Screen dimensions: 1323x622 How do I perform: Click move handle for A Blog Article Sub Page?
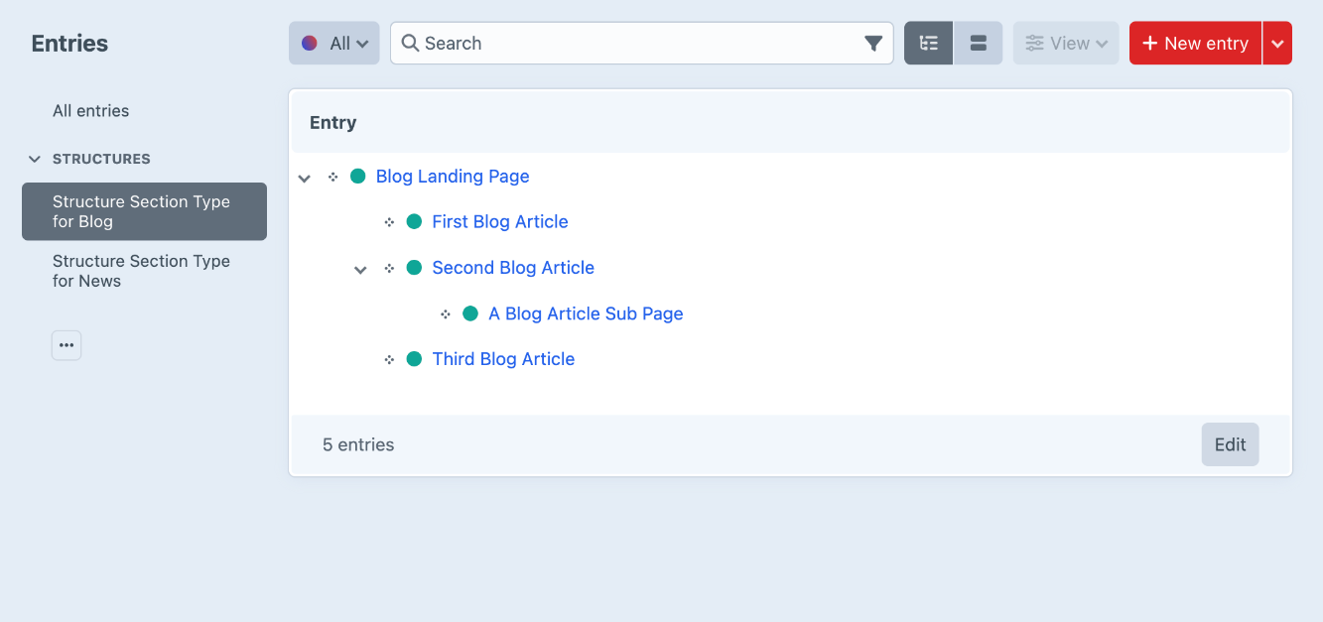click(446, 314)
